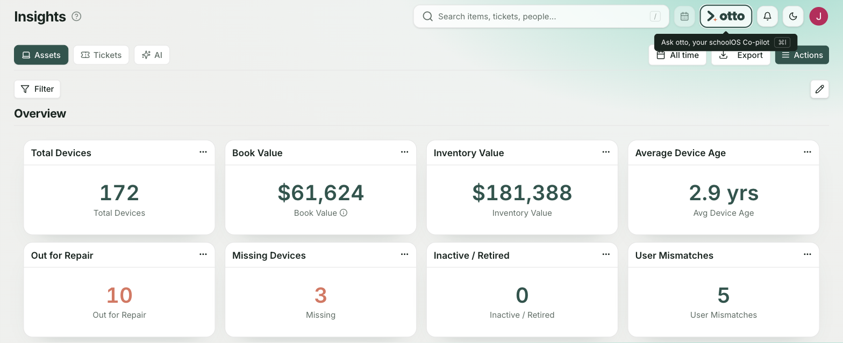The width and height of the screenshot is (843, 343).
Task: Open the Out for Repair card options menu
Action: pos(203,254)
